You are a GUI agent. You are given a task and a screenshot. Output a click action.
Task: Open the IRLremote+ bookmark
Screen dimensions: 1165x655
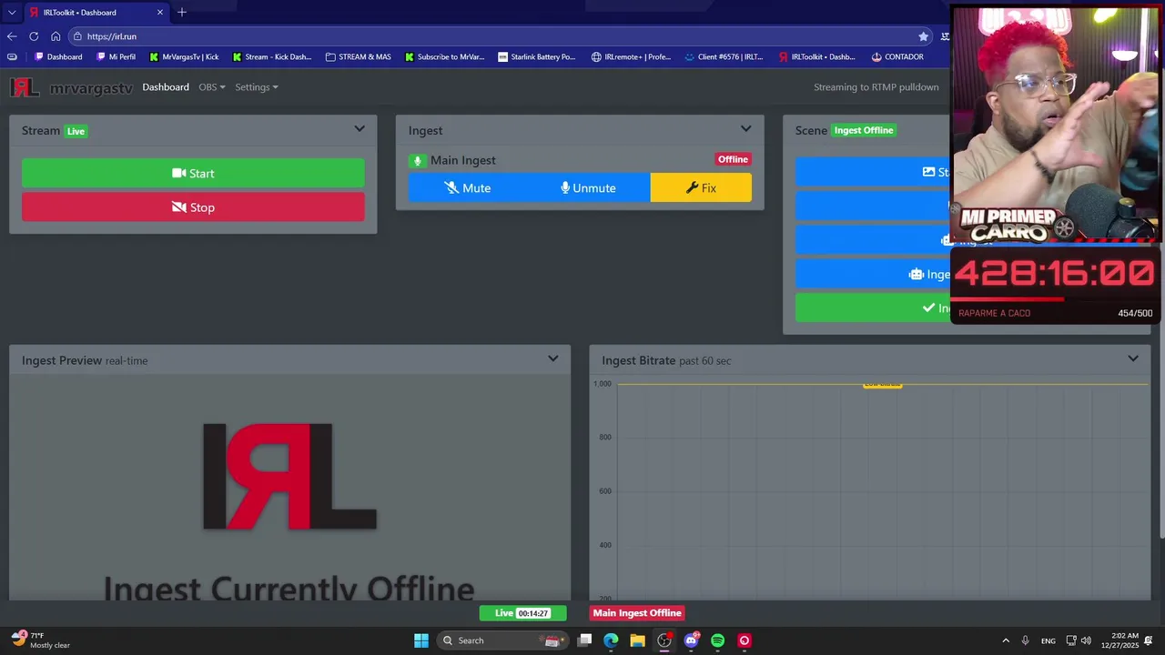click(x=631, y=56)
